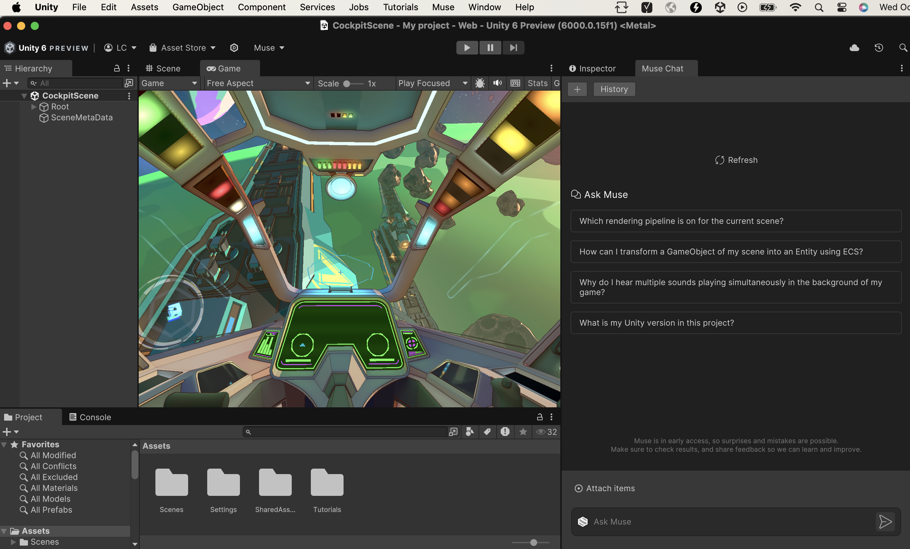Open the GameObject menu
The height and width of the screenshot is (549, 910).
[198, 7]
